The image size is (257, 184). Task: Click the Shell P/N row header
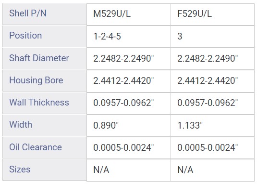[45, 14]
